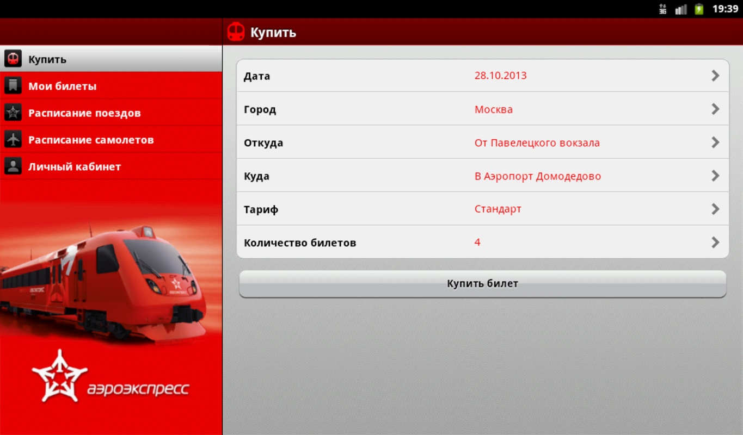Image resolution: width=743 pixels, height=435 pixels.
Task: Select the date value 28.10.2013
Action: (x=500, y=76)
